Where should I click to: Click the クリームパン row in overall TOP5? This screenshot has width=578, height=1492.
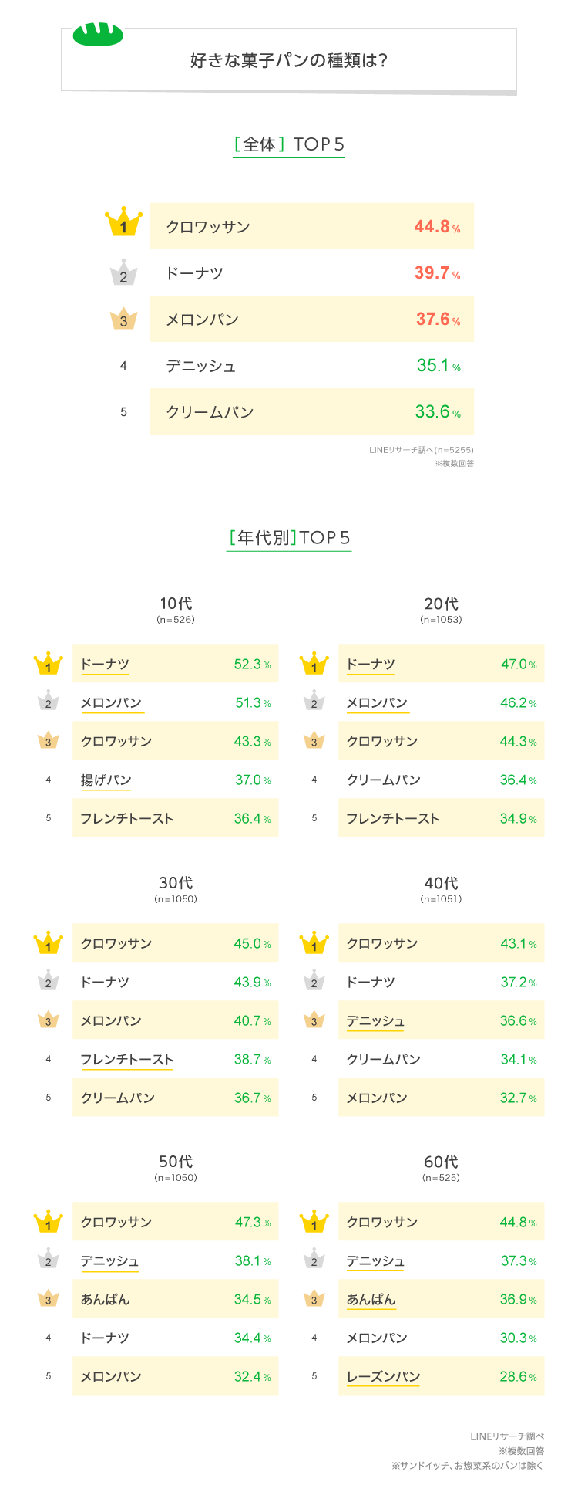click(311, 412)
